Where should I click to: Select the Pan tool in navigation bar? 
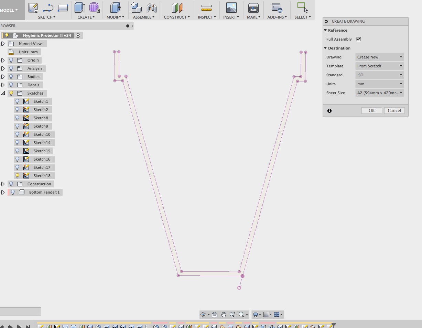223,314
